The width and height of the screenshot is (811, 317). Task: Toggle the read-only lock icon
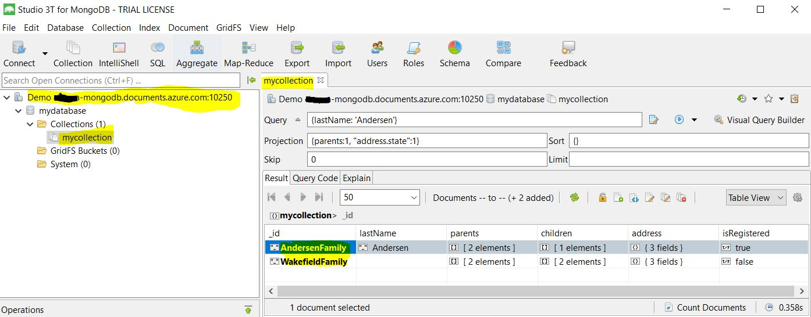coord(603,197)
